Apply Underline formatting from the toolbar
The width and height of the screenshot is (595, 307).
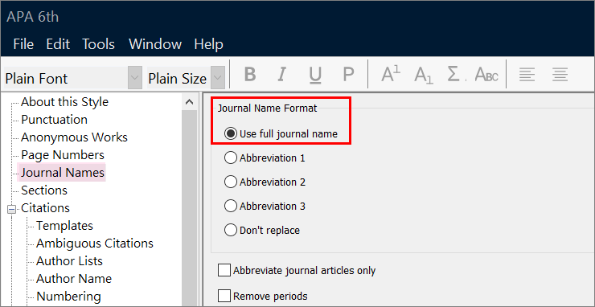(315, 75)
